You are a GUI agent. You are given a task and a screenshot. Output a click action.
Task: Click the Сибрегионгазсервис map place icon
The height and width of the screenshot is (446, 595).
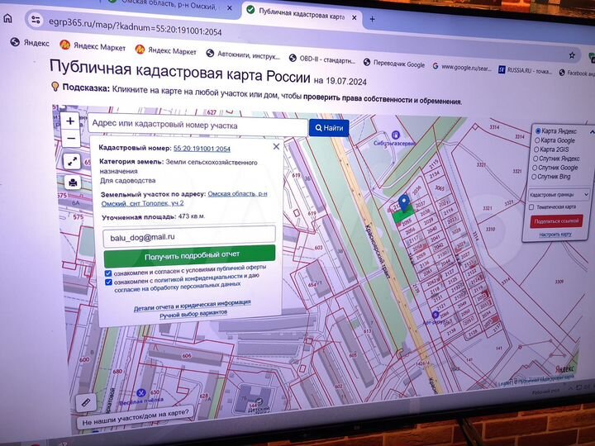(x=395, y=135)
